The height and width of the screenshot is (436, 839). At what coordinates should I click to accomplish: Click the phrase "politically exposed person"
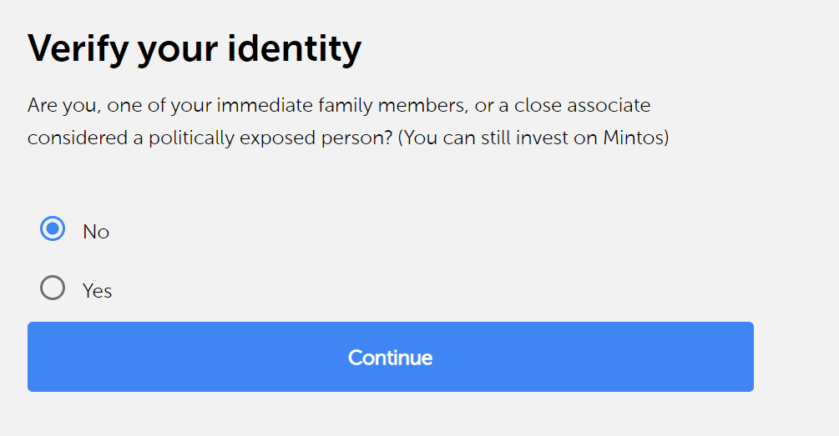point(270,138)
